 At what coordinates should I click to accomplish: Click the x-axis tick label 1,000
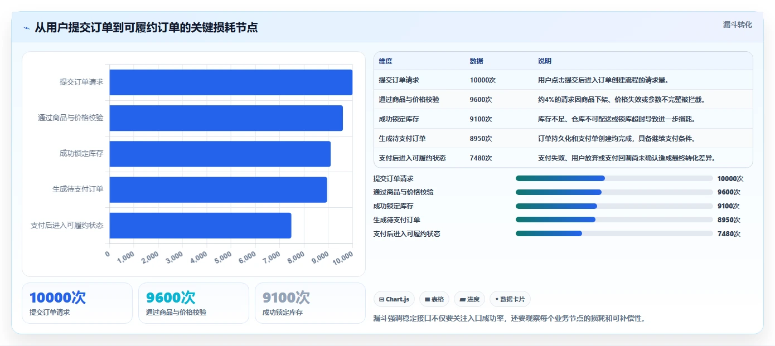tap(125, 257)
